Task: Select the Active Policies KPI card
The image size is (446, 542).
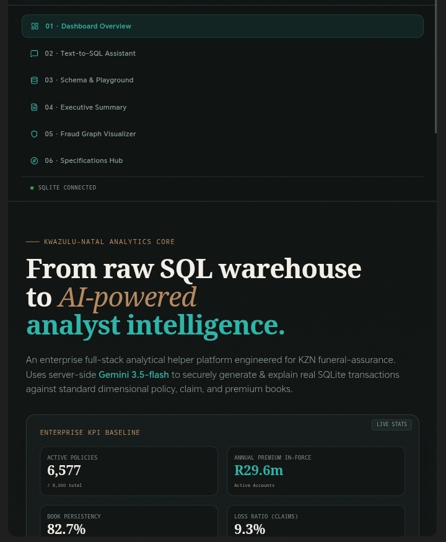Action: [x=129, y=471]
